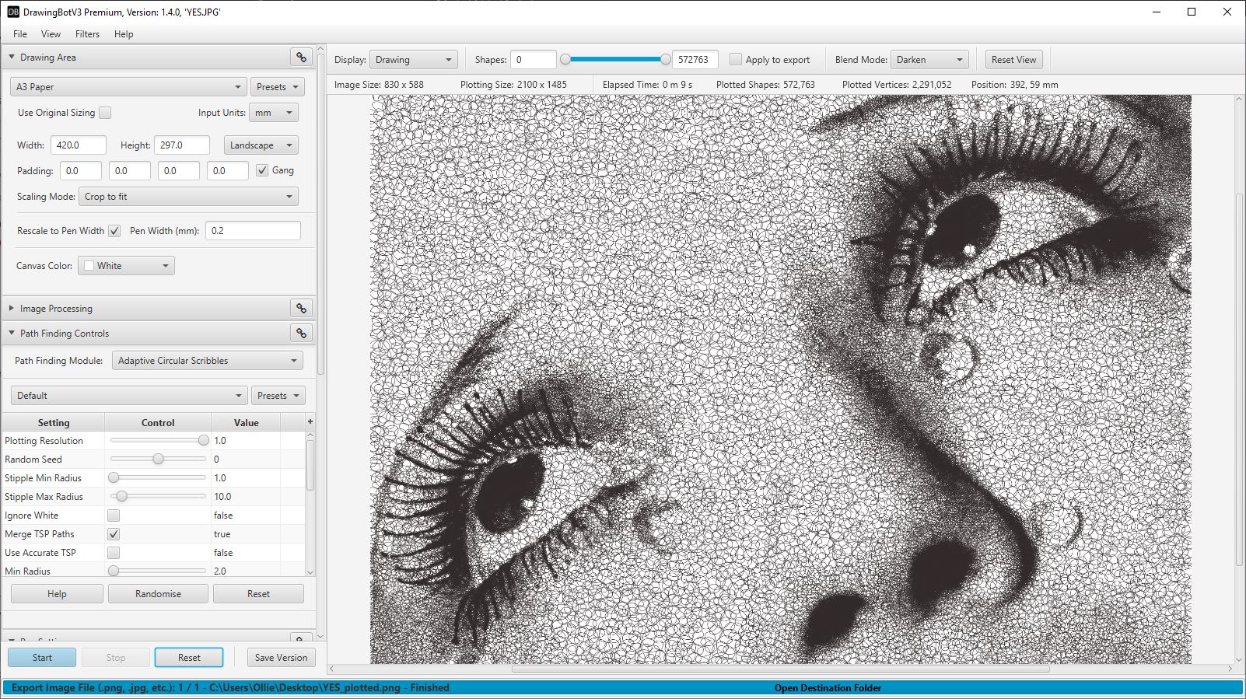Collapse the Drawing Area section
Screen dimensions: 1246x699
click(12, 57)
